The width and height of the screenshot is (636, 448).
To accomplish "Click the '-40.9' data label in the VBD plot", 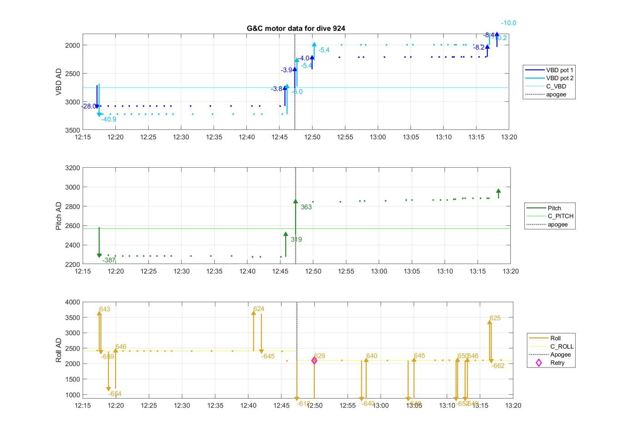I will tap(109, 119).
